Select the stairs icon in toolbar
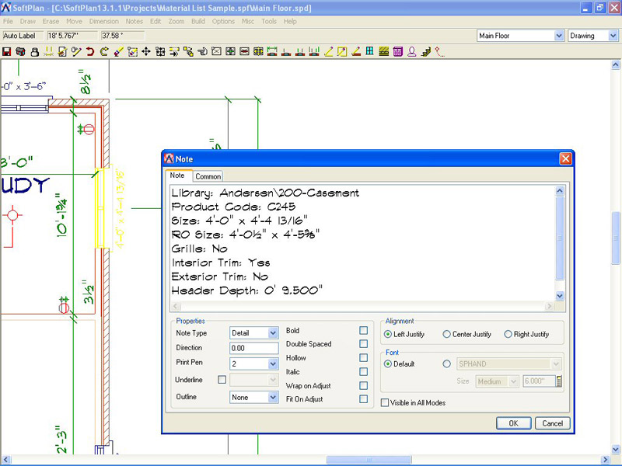This screenshot has height=466, width=622. click(426, 51)
